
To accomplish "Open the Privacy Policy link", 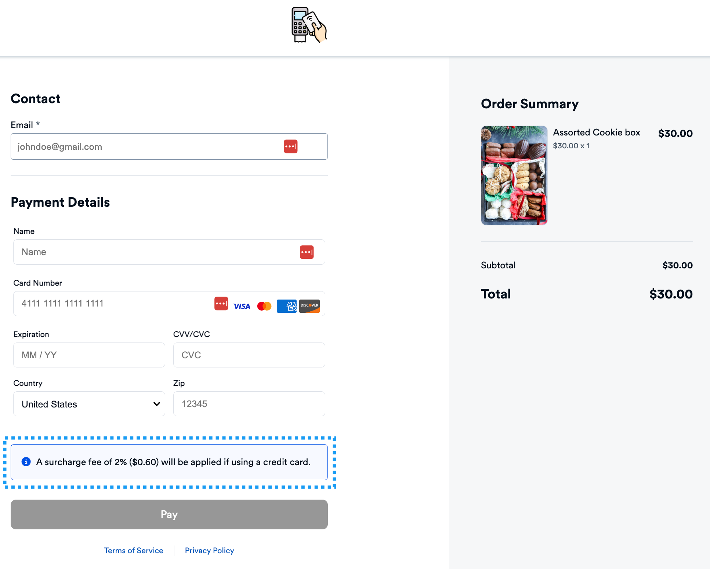I will click(209, 551).
